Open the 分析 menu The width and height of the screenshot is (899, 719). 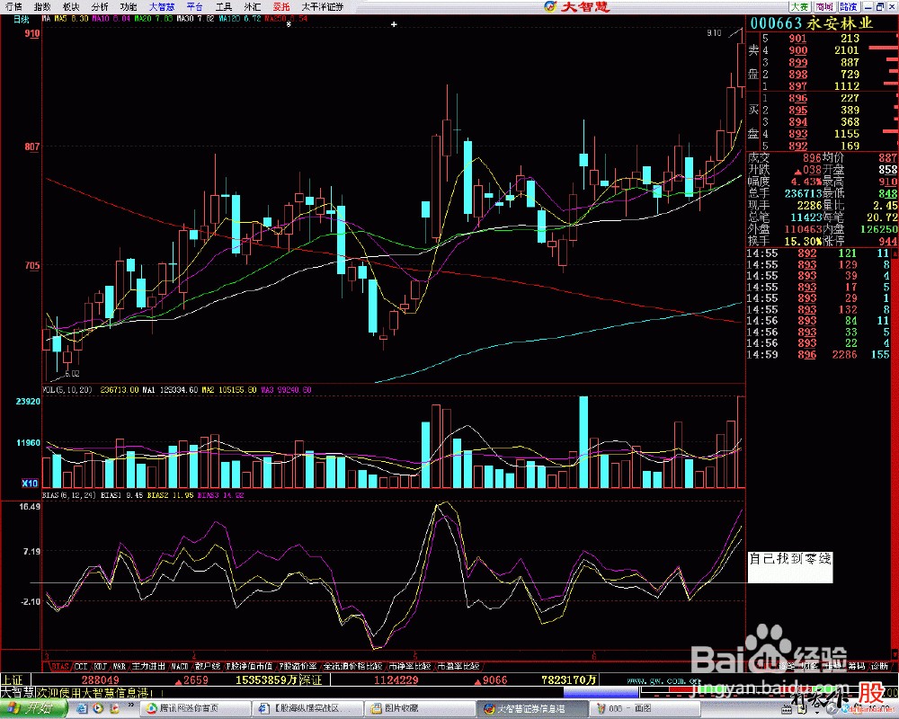point(99,7)
